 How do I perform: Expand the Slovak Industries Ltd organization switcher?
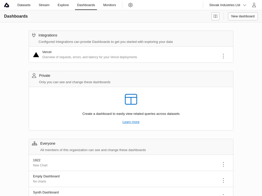(227, 5)
